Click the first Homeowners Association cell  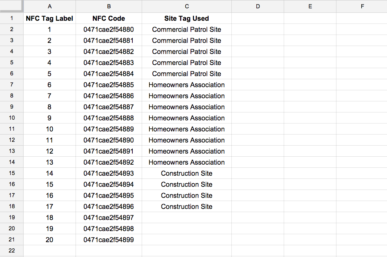(x=187, y=85)
